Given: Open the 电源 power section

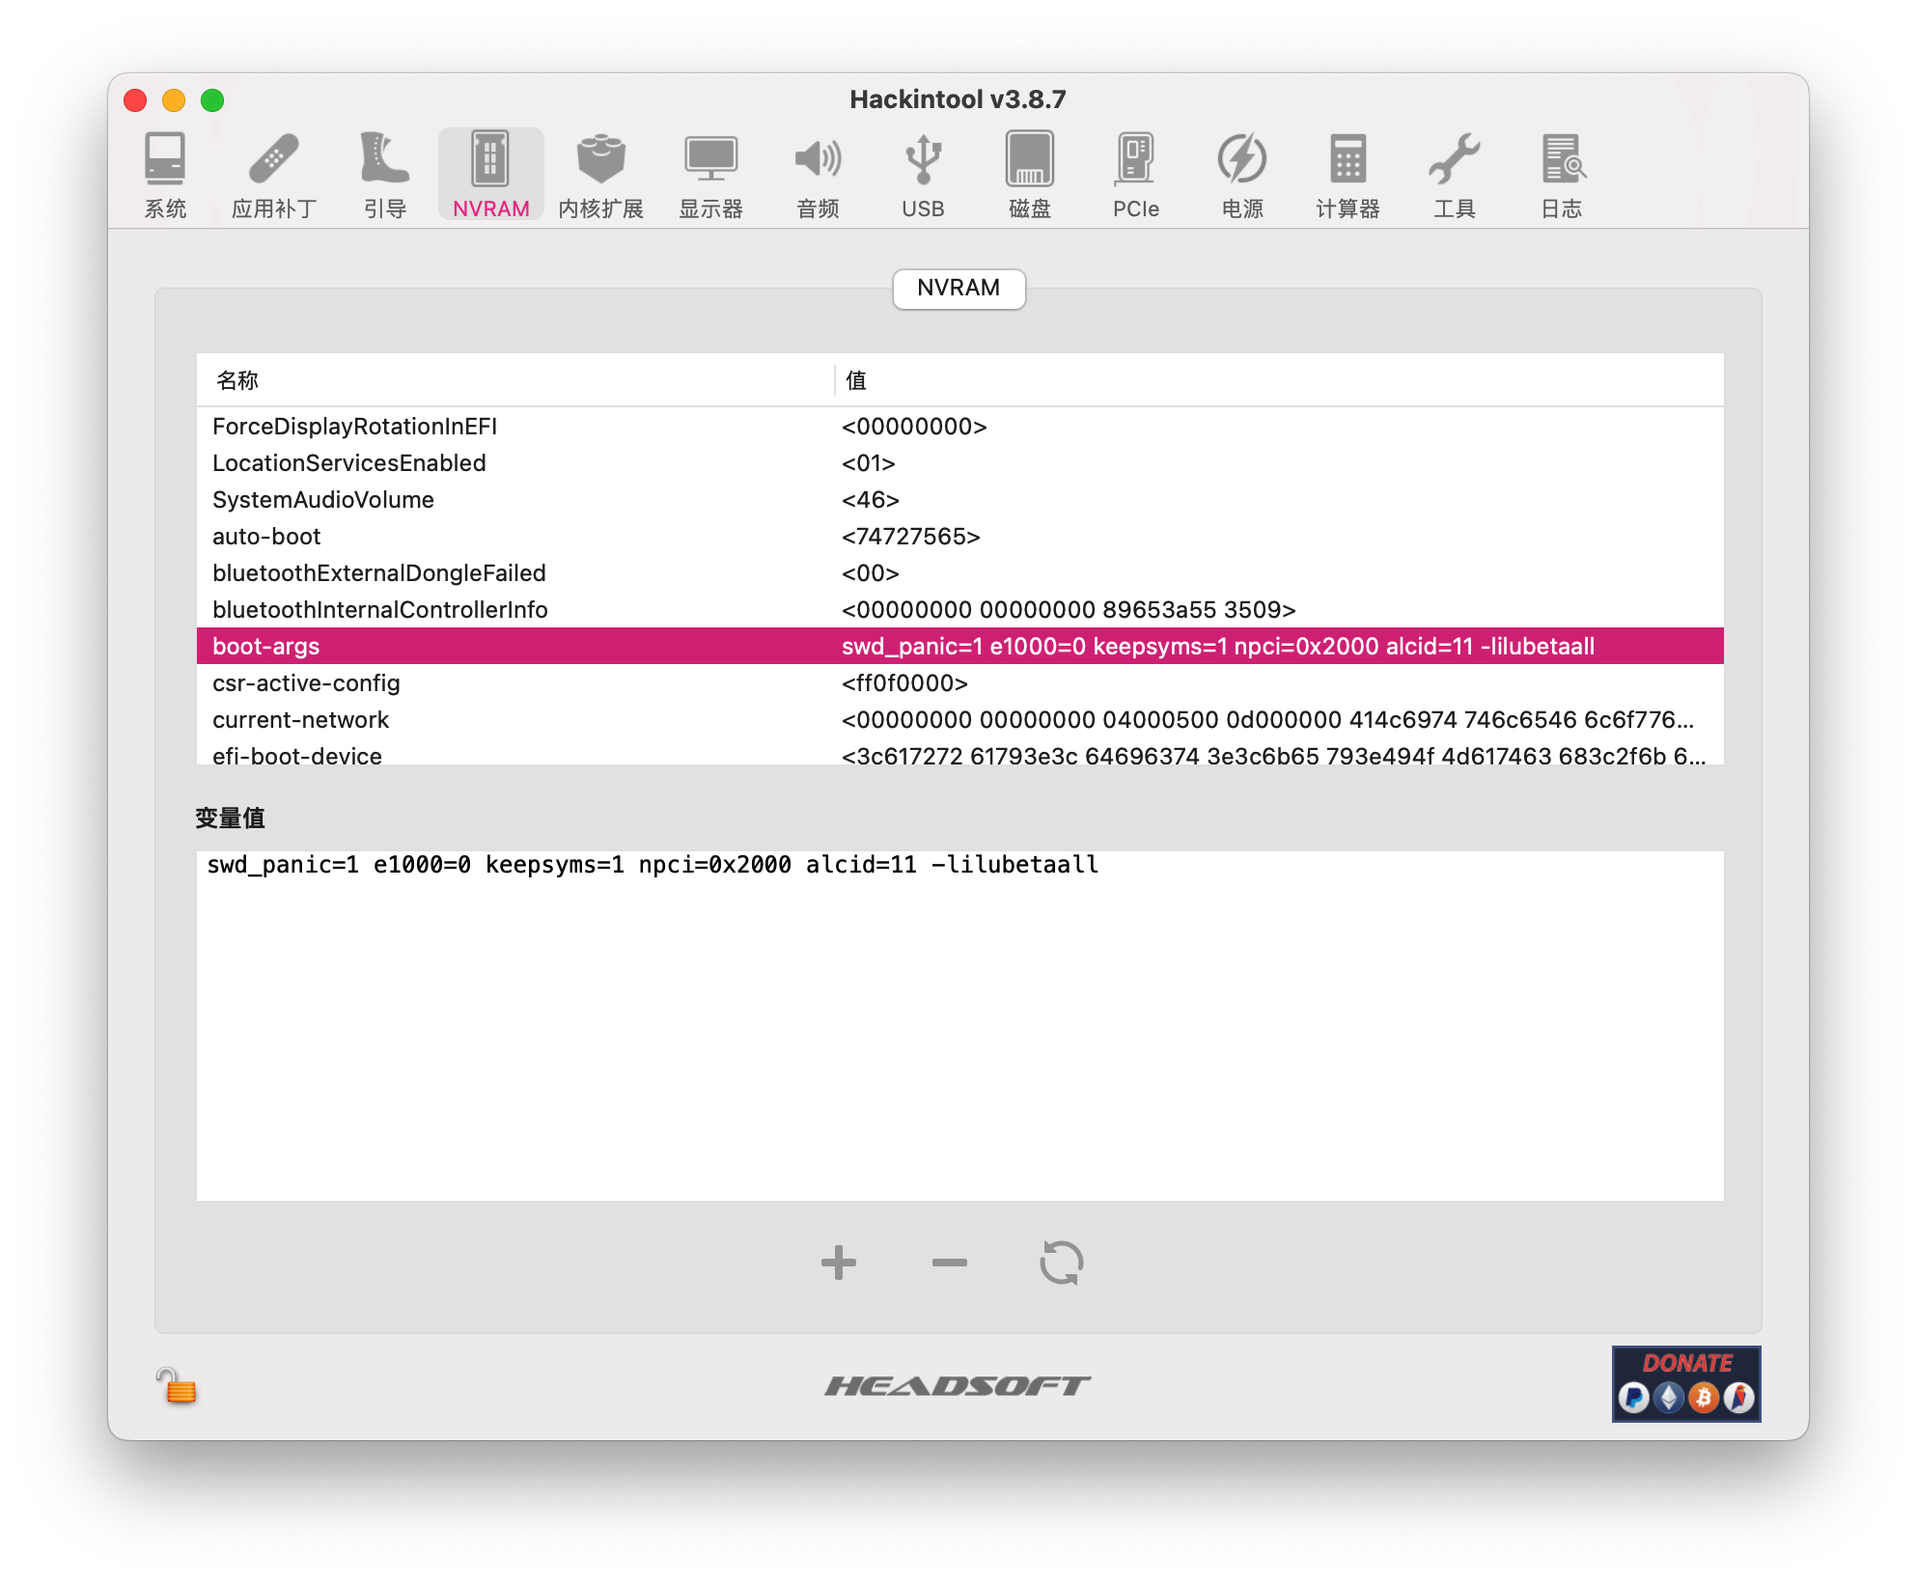Looking at the screenshot, I should coord(1242,175).
